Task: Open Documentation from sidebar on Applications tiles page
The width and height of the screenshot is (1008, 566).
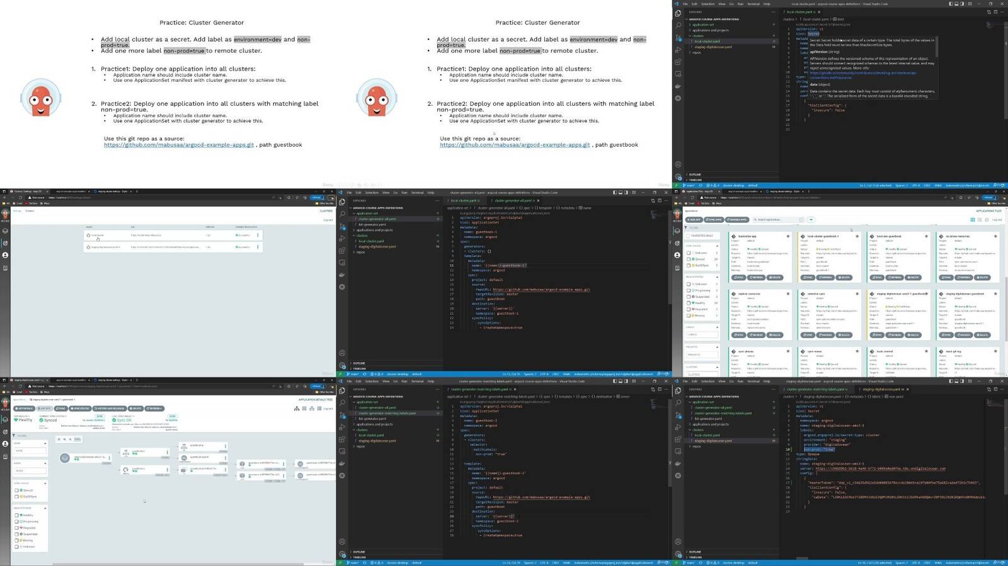Action: 677,268
